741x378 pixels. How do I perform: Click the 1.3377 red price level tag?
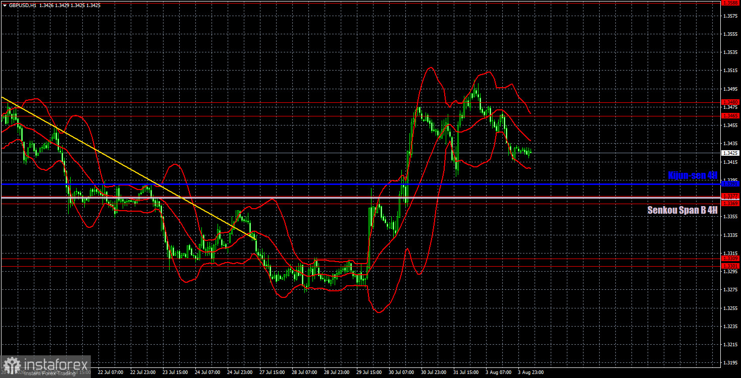point(730,196)
